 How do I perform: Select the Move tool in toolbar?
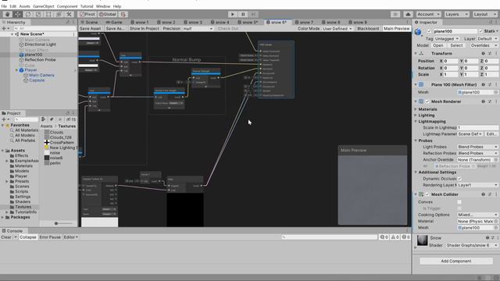coord(17,14)
